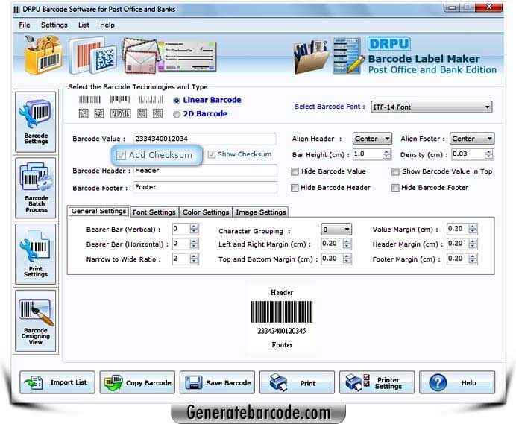This screenshot has width=516, height=424.
Task: Switch to Font Settings tab
Action: [x=154, y=212]
